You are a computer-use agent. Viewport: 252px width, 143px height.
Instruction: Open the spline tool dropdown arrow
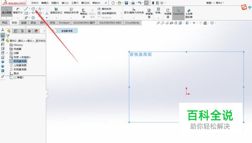point(43,9)
